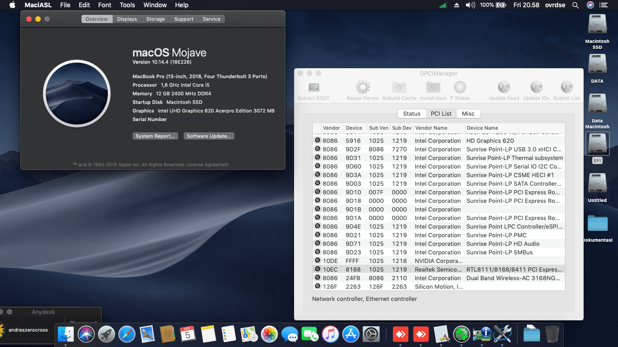Sort PCI list by Vendor column header
The height and width of the screenshot is (347, 618).
[332, 128]
